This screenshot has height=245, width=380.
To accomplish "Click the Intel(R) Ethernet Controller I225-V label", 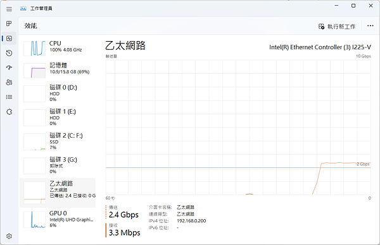I will (x=320, y=47).
